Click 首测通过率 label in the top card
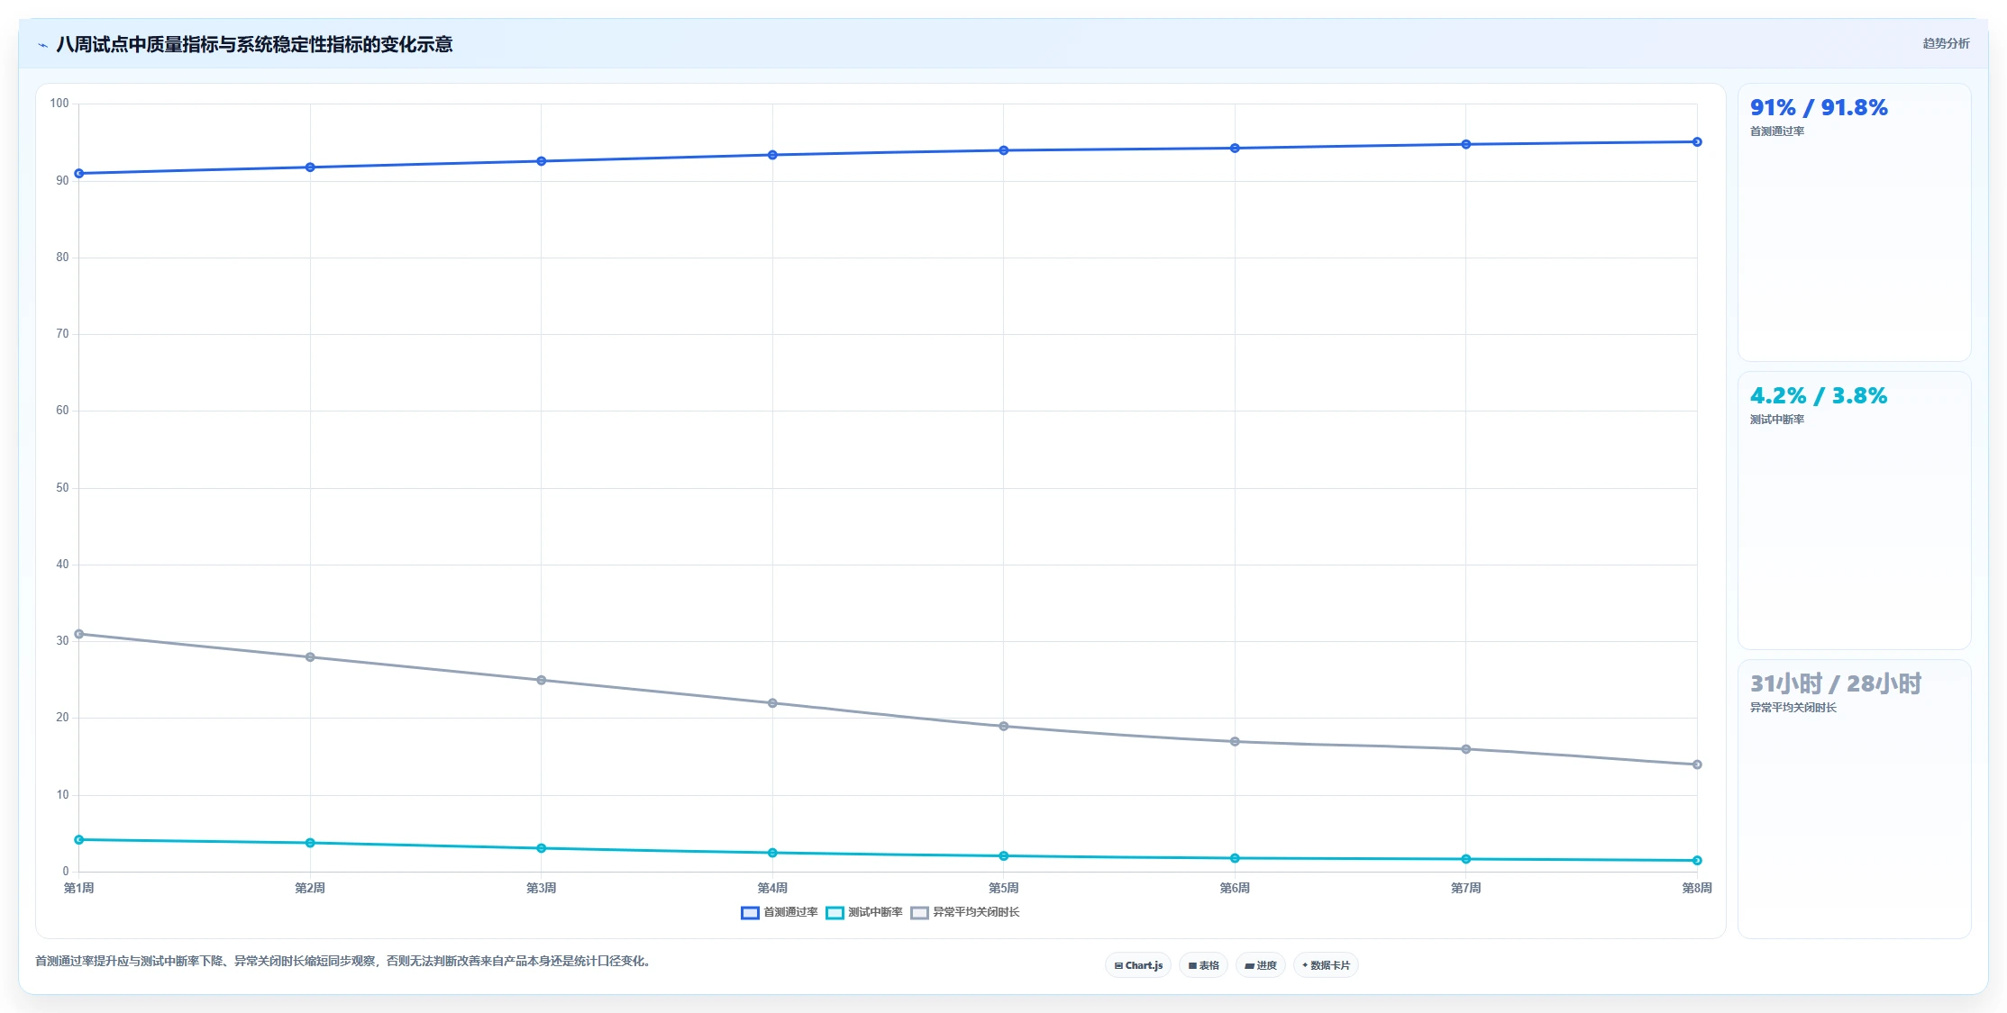 coord(1777,131)
